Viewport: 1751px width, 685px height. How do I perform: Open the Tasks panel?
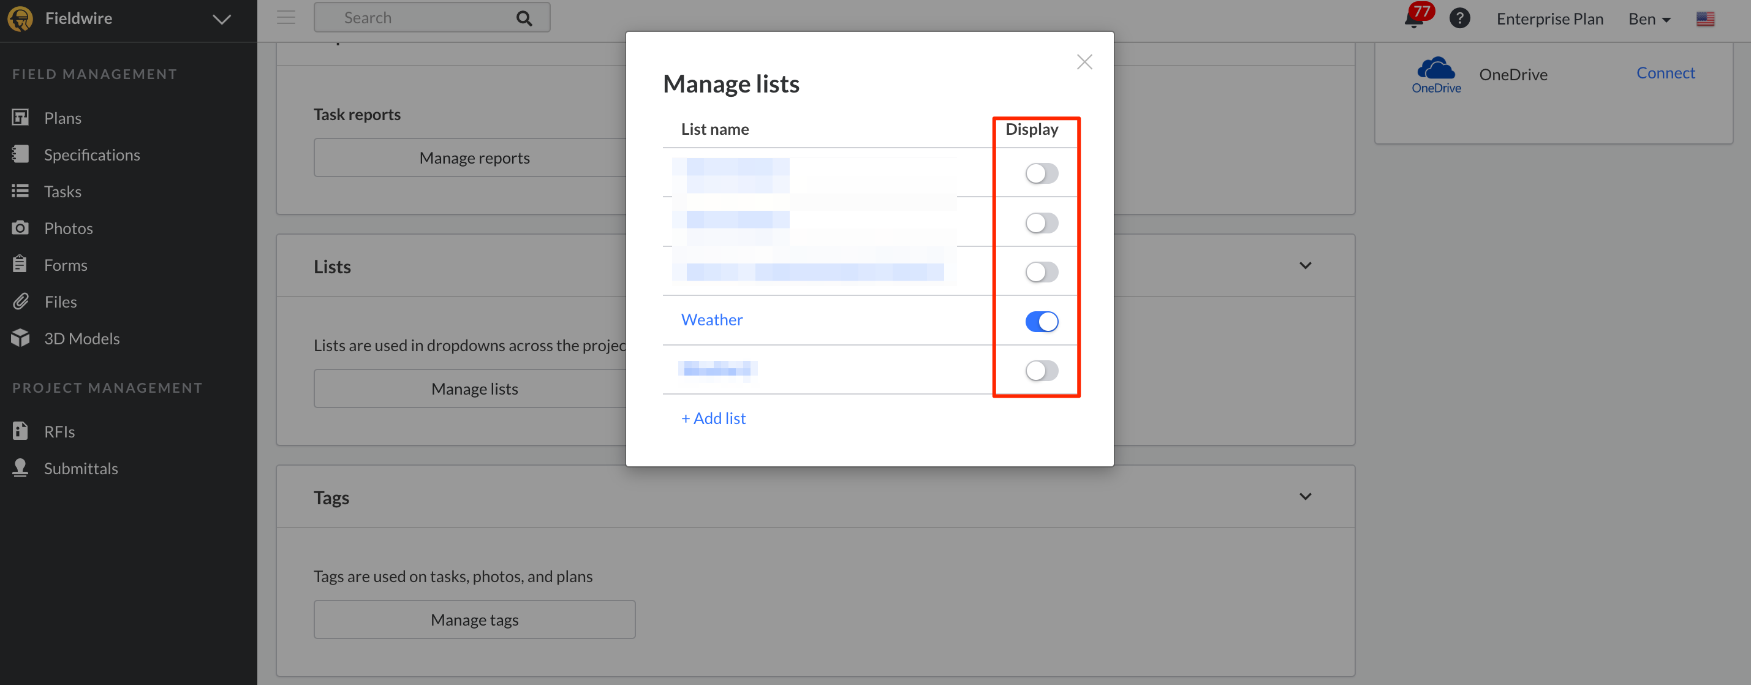62,191
